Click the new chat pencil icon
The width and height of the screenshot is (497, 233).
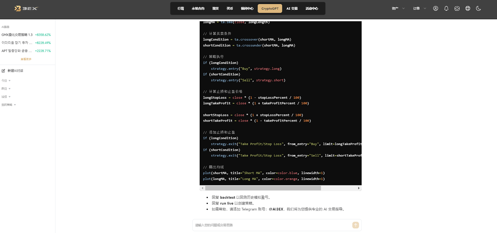pyautogui.click(x=3, y=71)
